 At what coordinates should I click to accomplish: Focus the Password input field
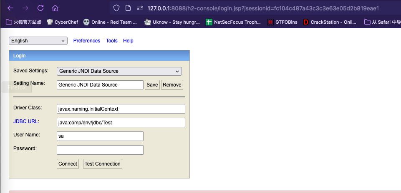click(x=100, y=150)
